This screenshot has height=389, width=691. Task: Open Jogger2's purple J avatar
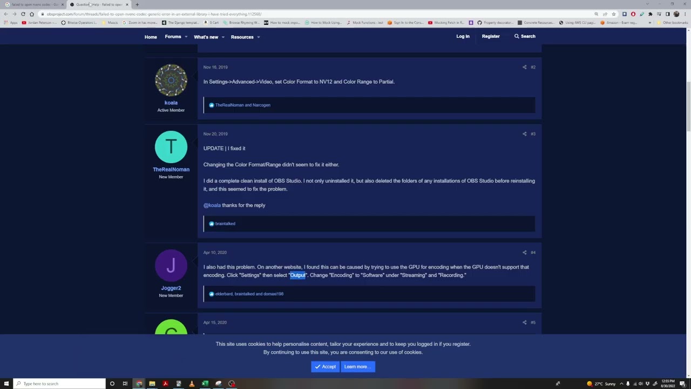(171, 266)
